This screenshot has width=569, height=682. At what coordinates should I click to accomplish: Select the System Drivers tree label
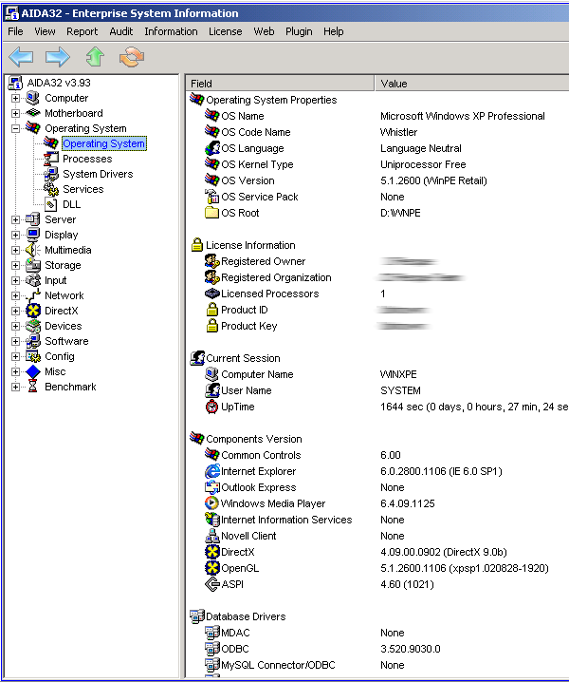click(98, 174)
